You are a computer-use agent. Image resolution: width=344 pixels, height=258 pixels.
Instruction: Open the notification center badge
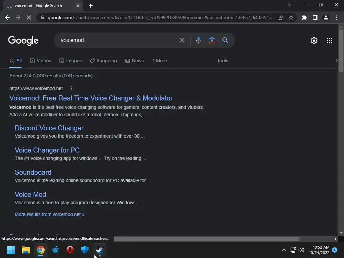335,250
